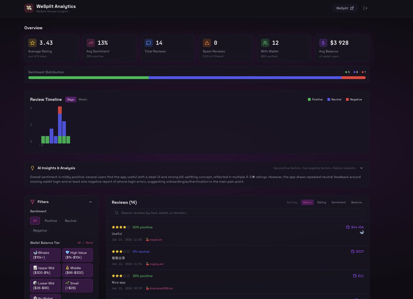Toggle the Whales ($10k+) tier

(x=45, y=255)
